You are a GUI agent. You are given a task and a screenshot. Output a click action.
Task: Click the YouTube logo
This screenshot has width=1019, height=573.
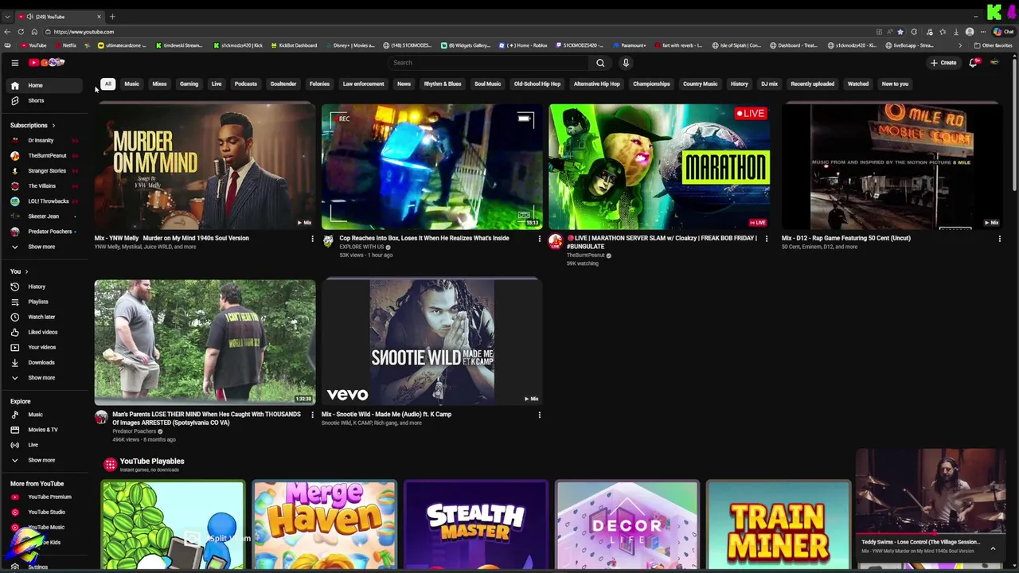(x=46, y=63)
